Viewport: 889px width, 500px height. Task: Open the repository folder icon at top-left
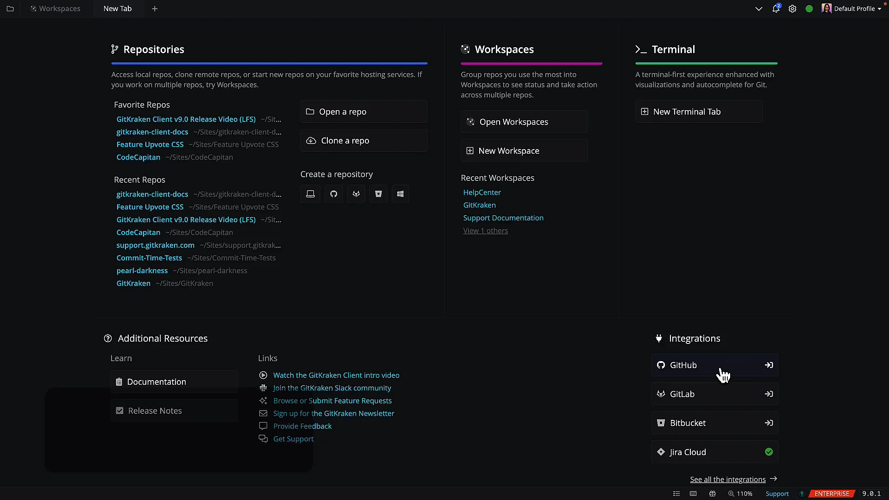pyautogui.click(x=10, y=9)
